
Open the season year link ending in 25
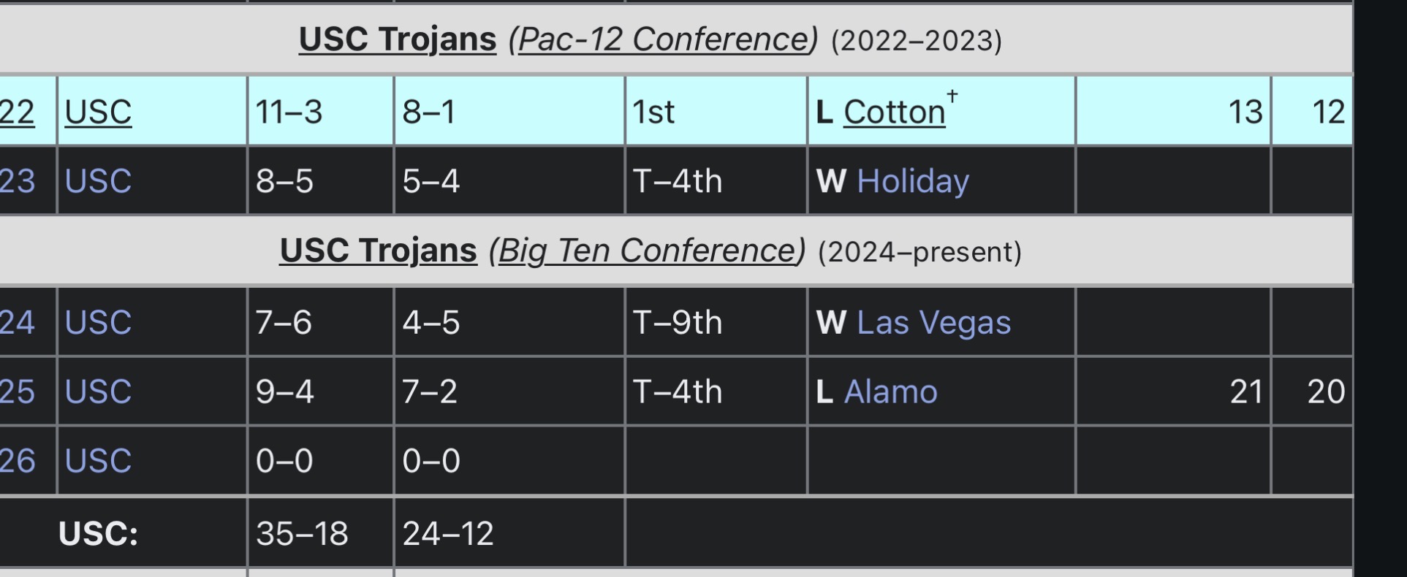tap(17, 391)
